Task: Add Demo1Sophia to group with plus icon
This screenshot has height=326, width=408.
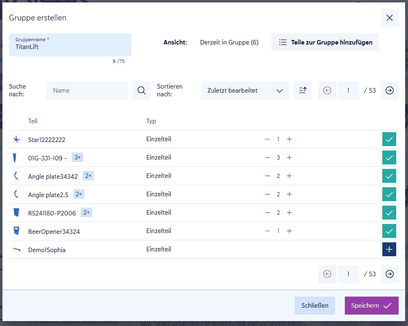Action: pos(389,249)
